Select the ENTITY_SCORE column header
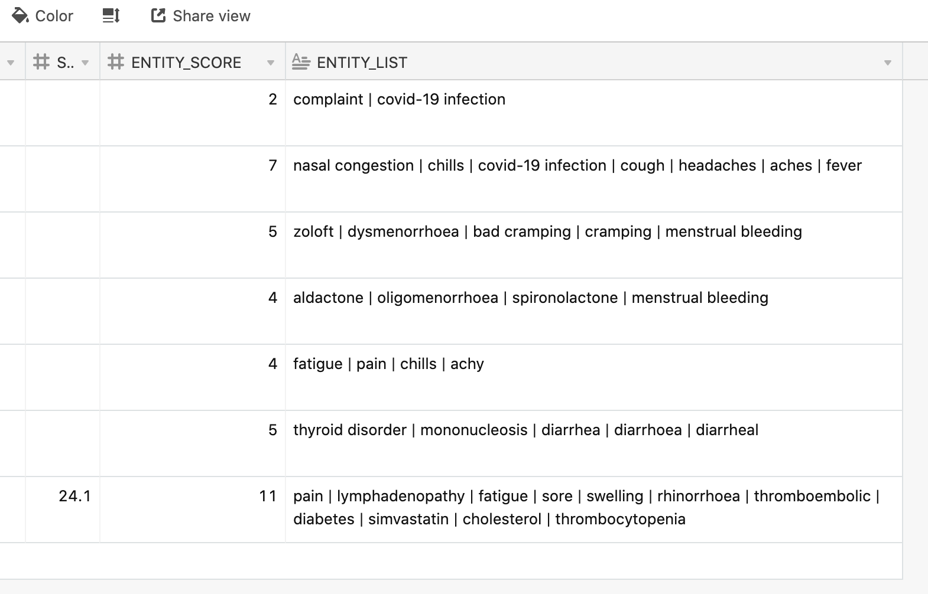Screen dimensions: 928x594 click(193, 62)
